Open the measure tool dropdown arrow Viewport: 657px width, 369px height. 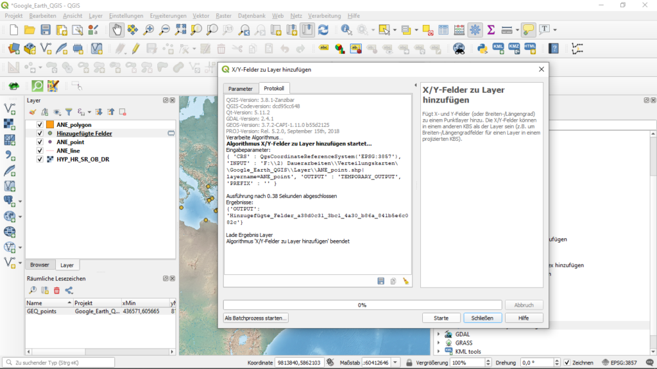coord(516,30)
